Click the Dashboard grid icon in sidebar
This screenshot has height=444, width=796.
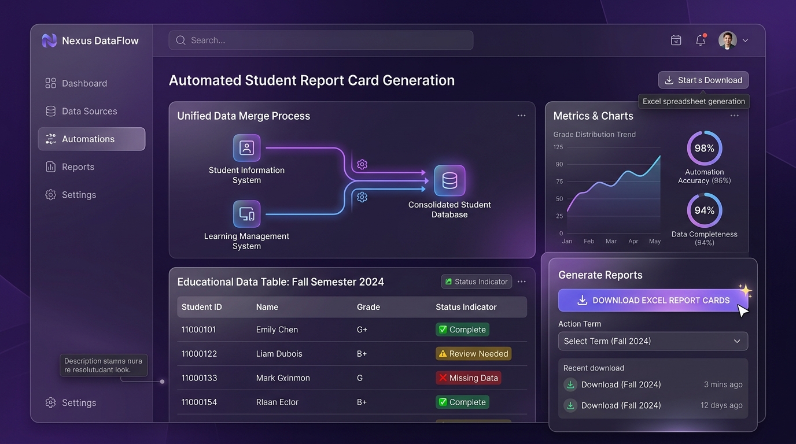(51, 83)
